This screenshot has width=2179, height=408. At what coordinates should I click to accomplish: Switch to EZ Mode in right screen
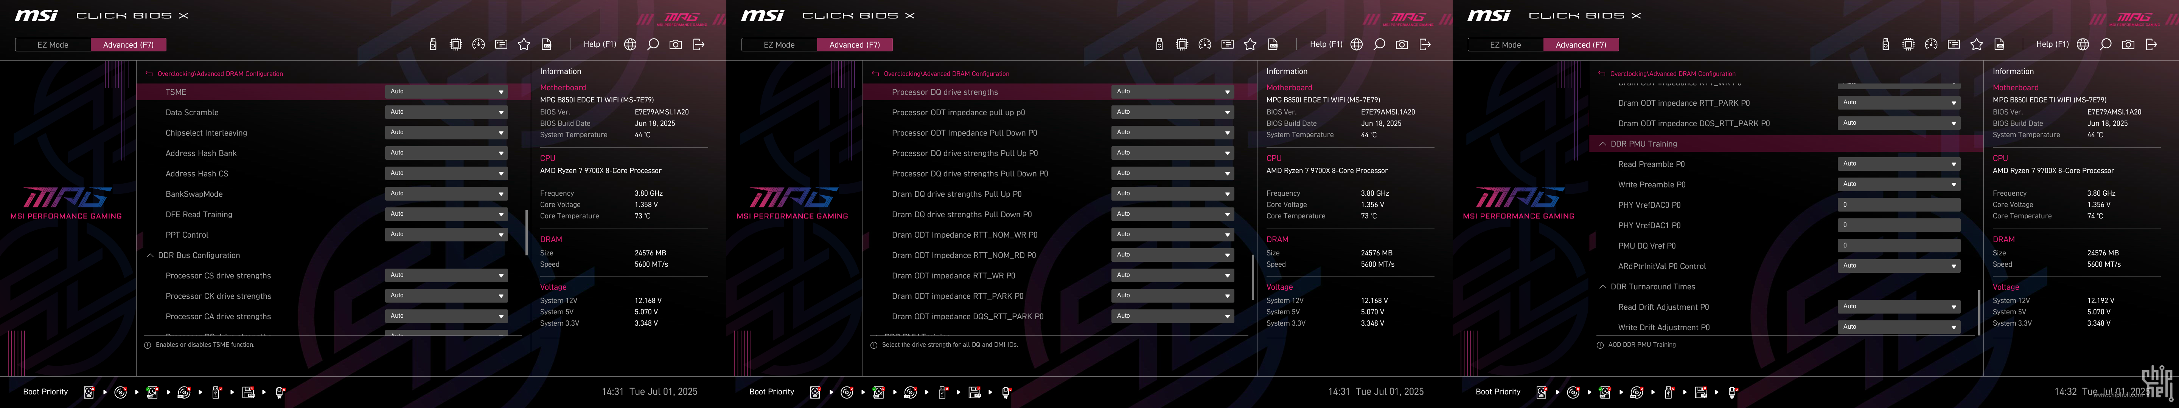tap(1506, 45)
